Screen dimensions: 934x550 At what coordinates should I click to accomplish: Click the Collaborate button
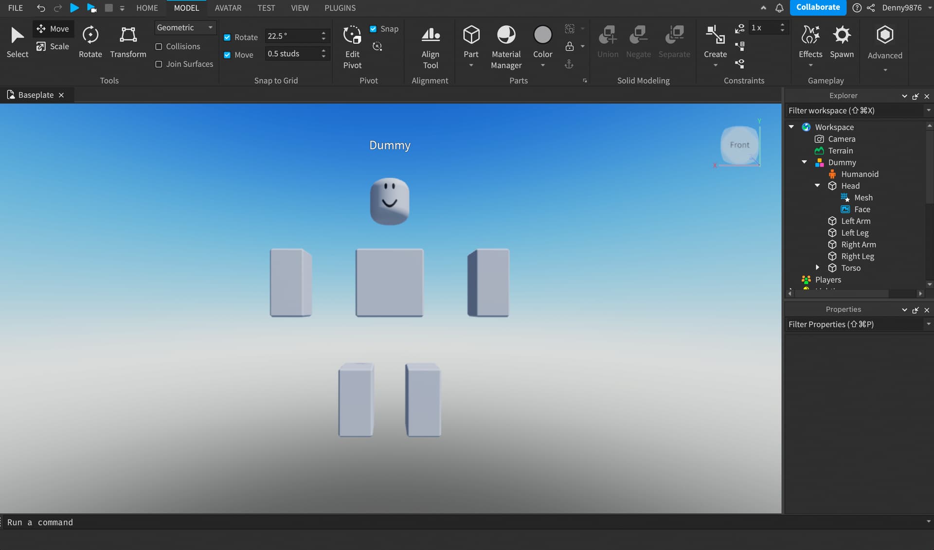tap(818, 7)
